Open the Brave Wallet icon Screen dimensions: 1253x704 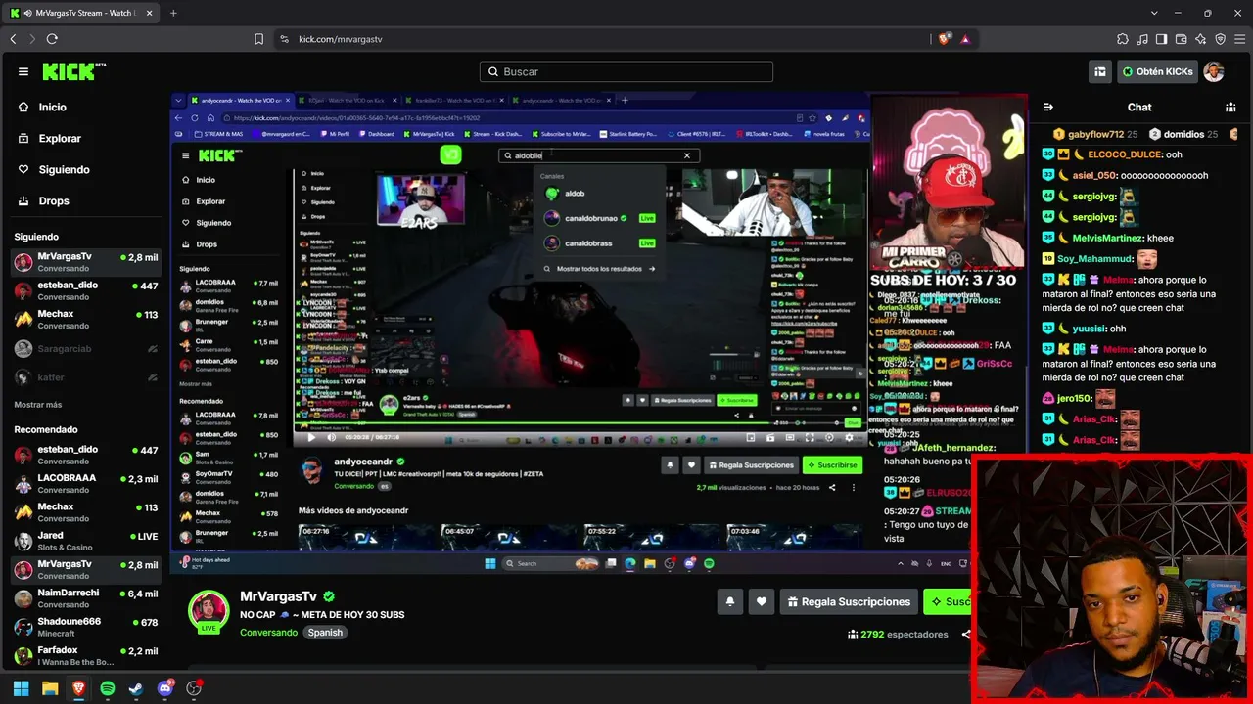(x=1182, y=39)
